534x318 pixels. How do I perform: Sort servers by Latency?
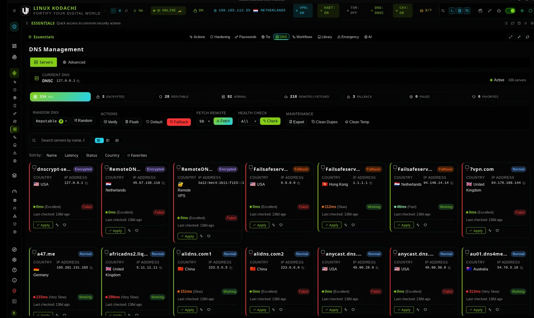(71, 155)
